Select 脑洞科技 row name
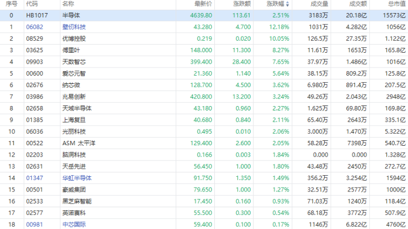408x229 pixels. click(74, 155)
